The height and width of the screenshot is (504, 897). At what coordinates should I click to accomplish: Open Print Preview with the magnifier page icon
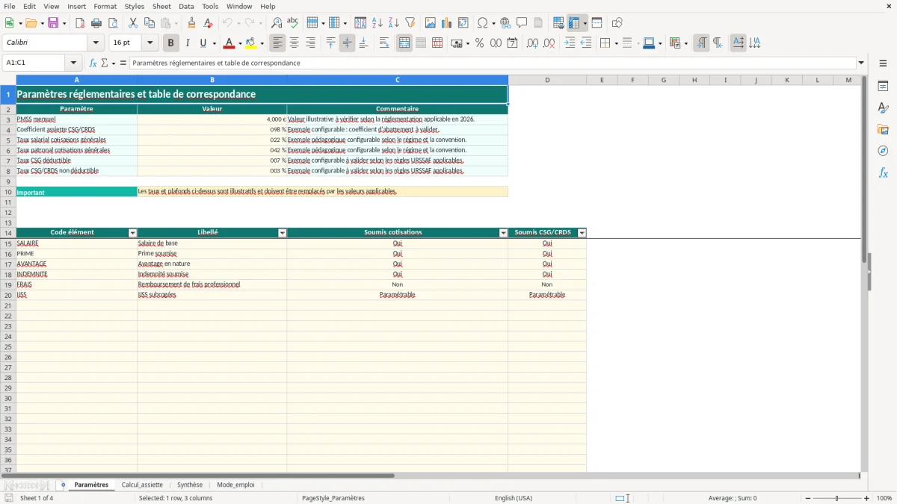[x=113, y=23]
